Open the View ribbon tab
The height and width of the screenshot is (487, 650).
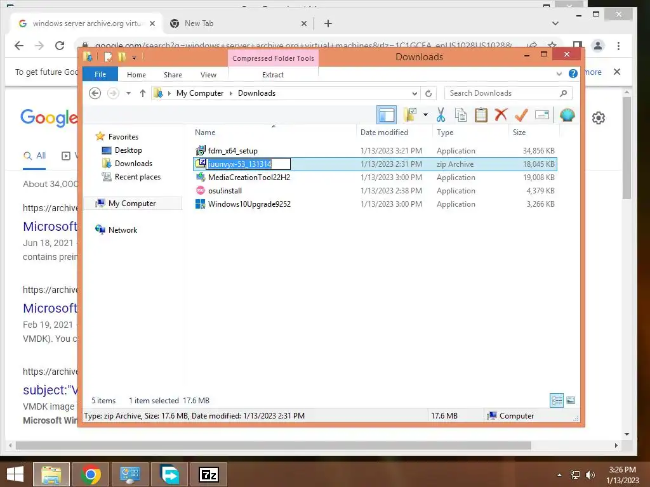pos(208,75)
